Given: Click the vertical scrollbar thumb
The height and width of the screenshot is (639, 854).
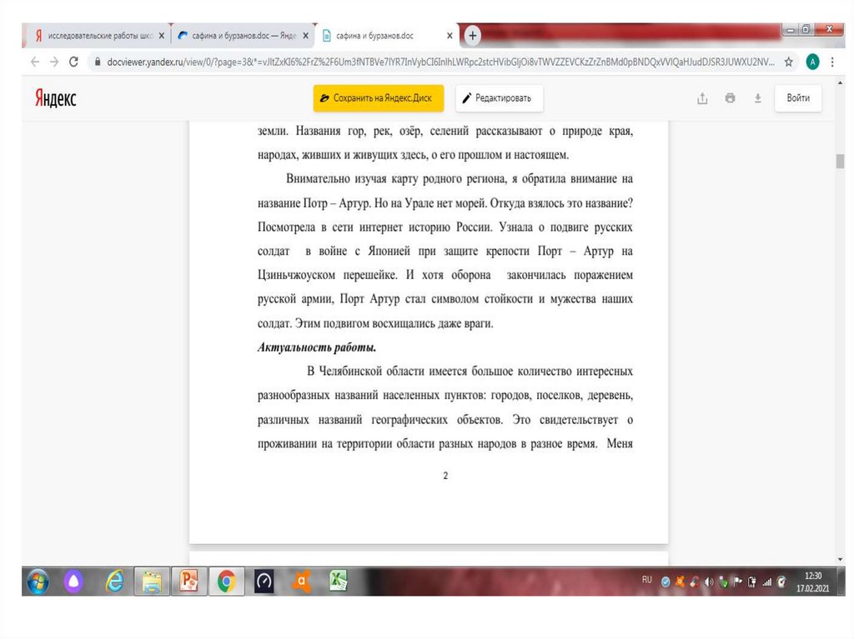Looking at the screenshot, I should (x=840, y=162).
